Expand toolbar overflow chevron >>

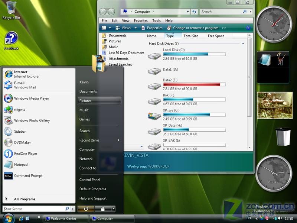(224, 28)
